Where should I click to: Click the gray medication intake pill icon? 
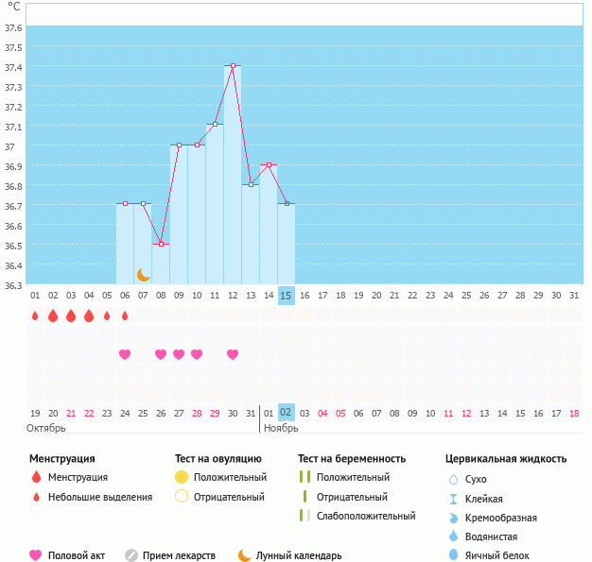click(x=131, y=555)
